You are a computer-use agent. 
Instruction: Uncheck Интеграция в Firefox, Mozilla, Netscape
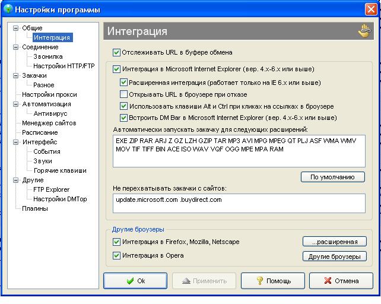click(x=117, y=242)
